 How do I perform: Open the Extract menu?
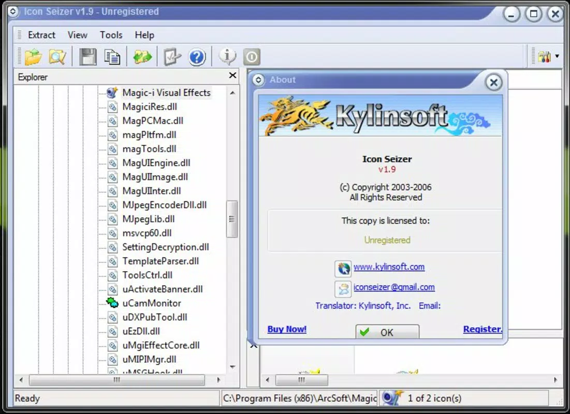pyautogui.click(x=41, y=35)
